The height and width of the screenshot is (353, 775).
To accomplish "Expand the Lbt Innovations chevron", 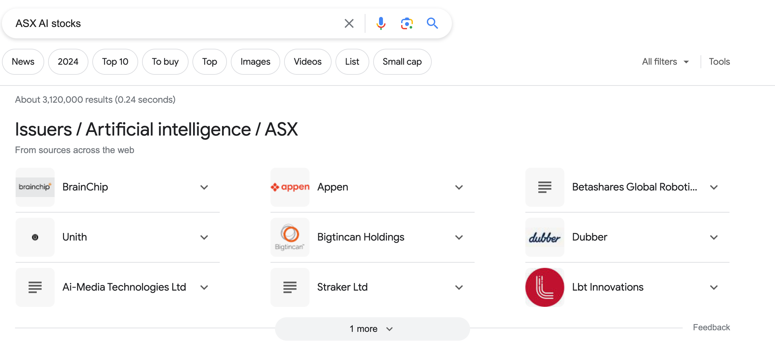I will pyautogui.click(x=714, y=287).
